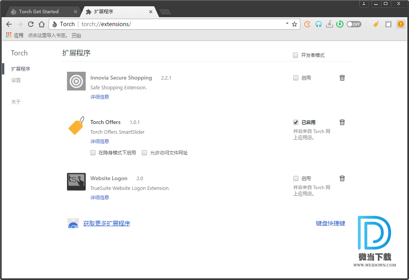Click the Website Logon extension icon
This screenshot has width=409, height=280.
coord(76,181)
